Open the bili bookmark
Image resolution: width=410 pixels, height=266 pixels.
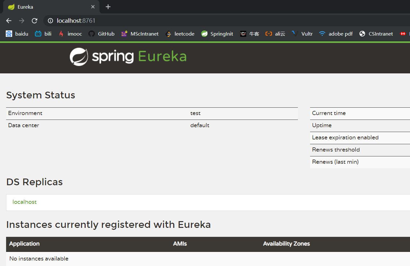tap(43, 34)
